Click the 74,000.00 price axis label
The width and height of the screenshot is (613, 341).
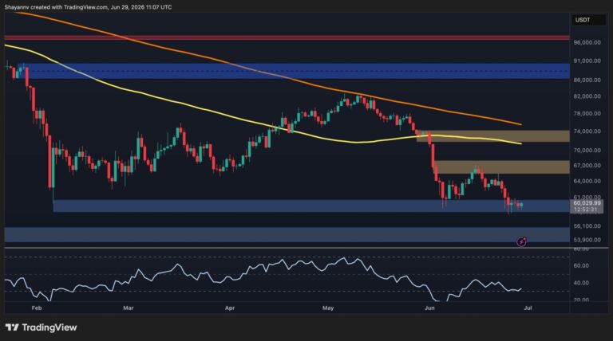pyautogui.click(x=587, y=131)
